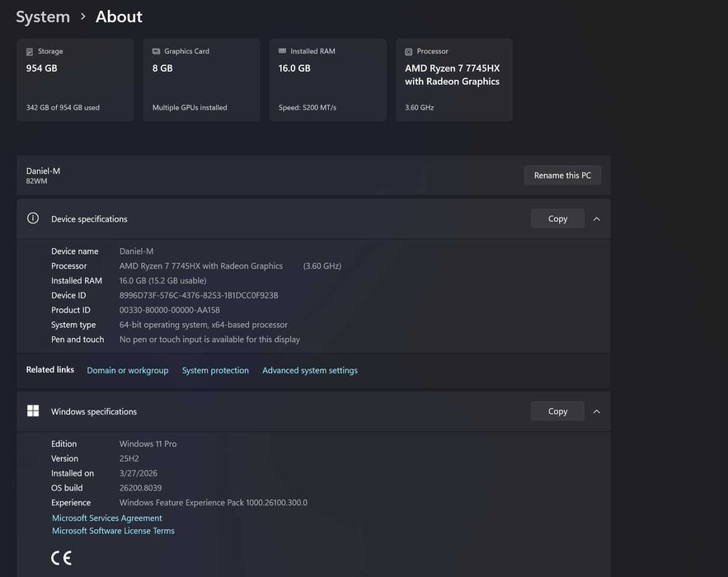Click 'AMD Ryzen 7 7745HX with Radeon Graphics' in Device specifications
The width and height of the screenshot is (728, 577).
pyautogui.click(x=201, y=266)
